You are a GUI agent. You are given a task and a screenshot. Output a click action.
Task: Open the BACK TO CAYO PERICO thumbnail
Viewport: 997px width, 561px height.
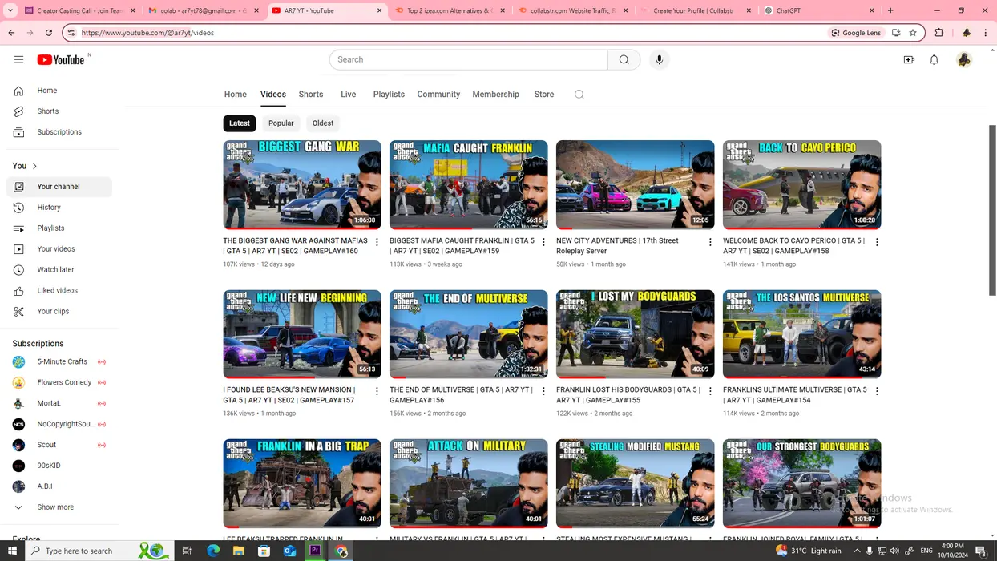801,185
